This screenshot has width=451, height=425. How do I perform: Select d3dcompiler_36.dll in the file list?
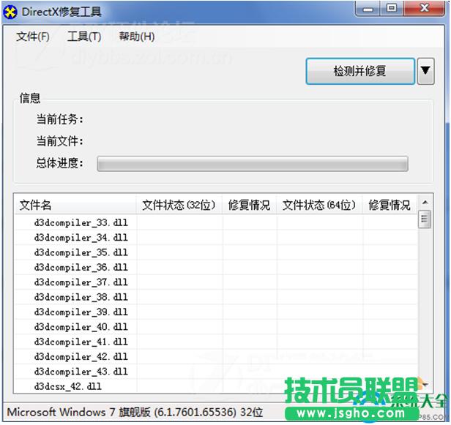point(81,268)
